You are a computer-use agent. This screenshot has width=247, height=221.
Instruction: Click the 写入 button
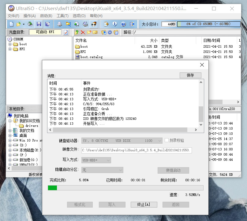click(112, 204)
